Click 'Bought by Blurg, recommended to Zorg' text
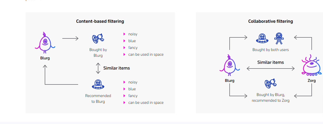 pos(271,98)
